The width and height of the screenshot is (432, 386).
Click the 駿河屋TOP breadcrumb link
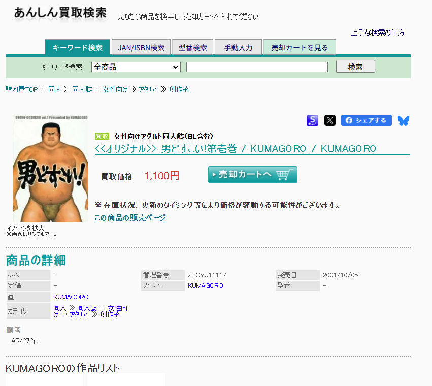point(21,89)
